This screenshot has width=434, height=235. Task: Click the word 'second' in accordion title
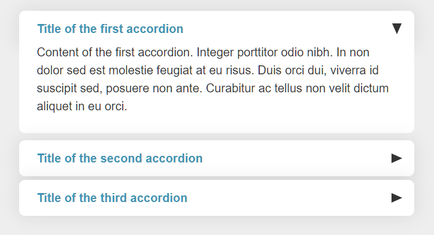(x=122, y=158)
